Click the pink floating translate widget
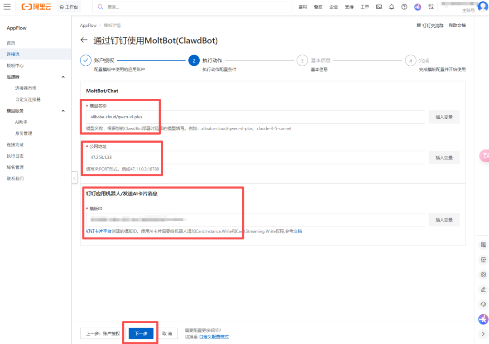 (484, 156)
